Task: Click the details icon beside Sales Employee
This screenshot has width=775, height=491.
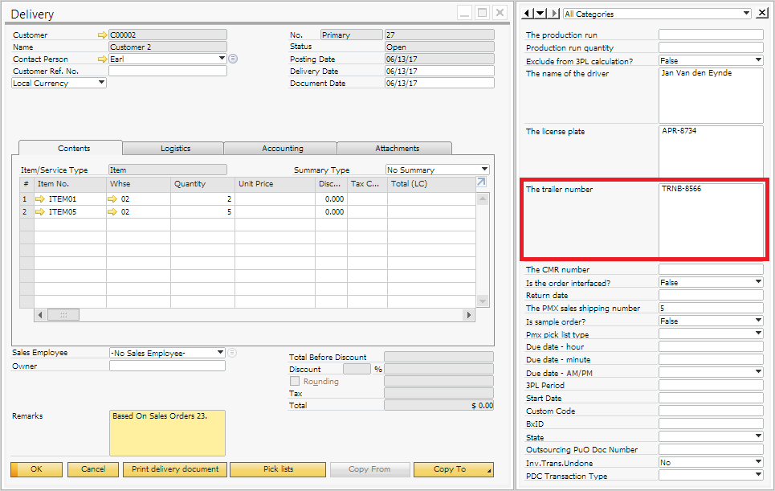Action: pos(232,353)
